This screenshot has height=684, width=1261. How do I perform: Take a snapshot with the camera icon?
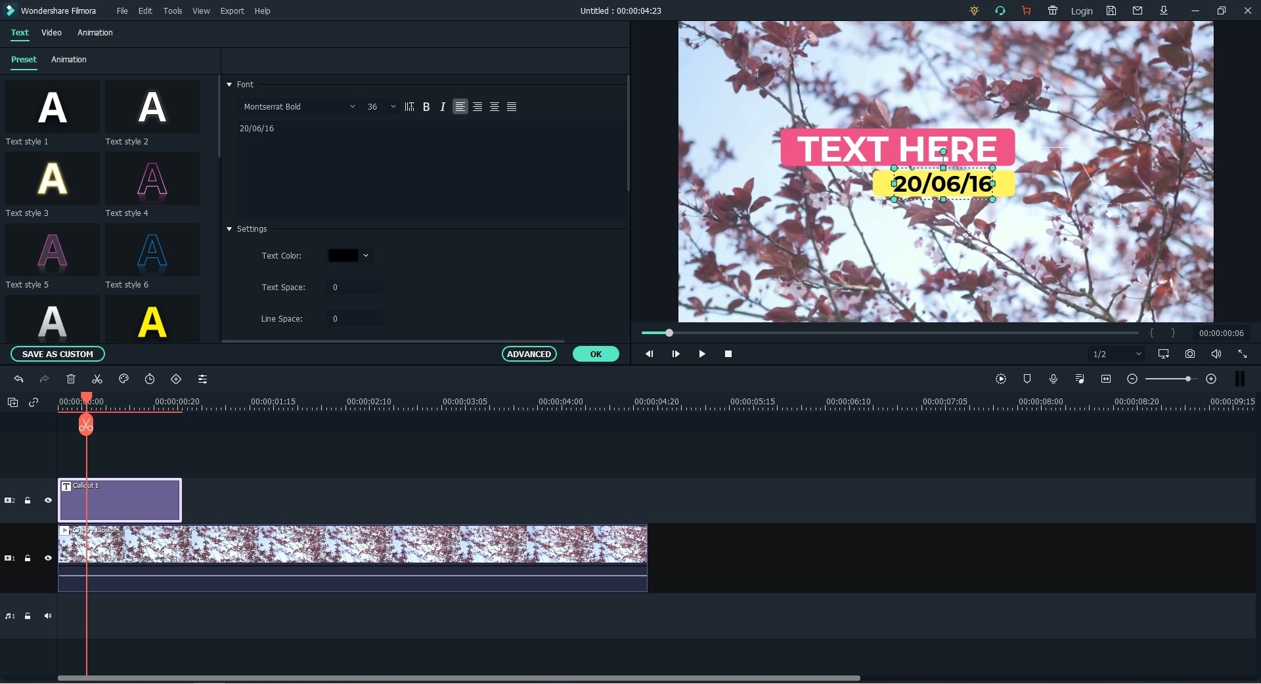point(1189,354)
